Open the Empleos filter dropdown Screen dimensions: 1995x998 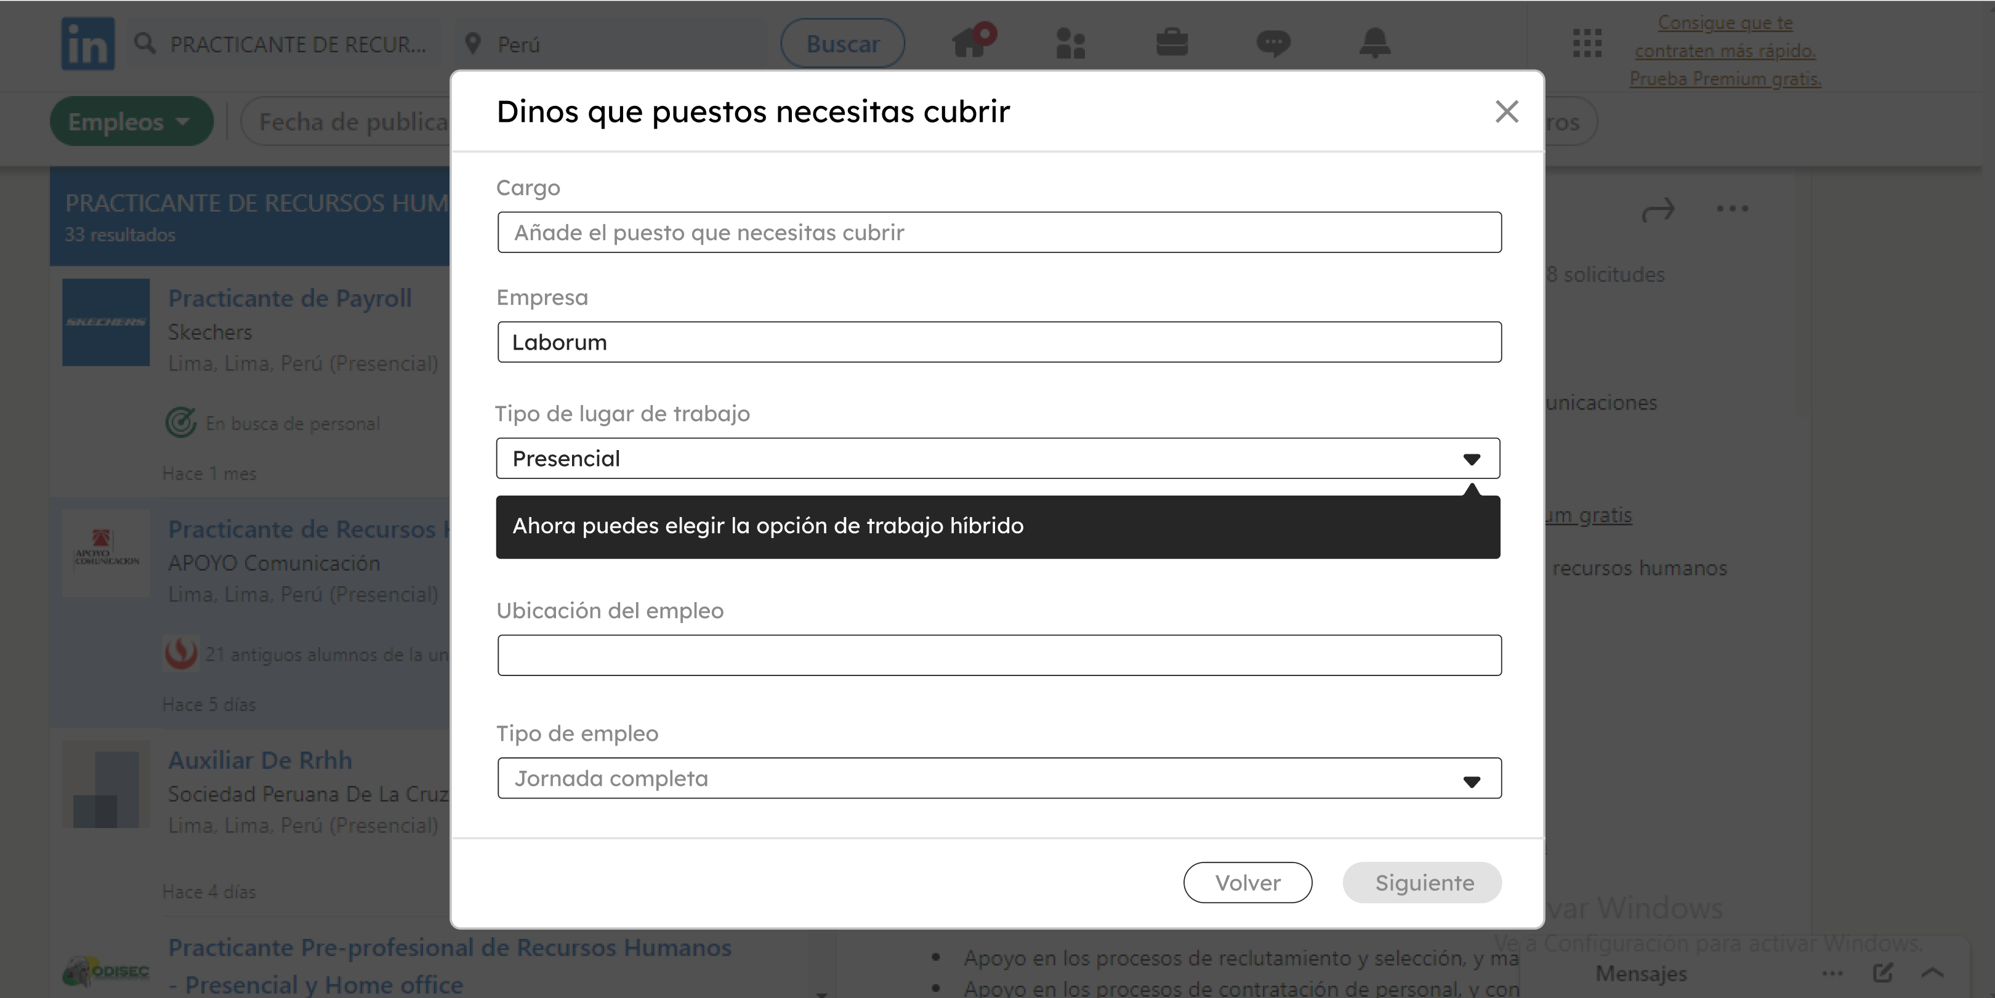[x=132, y=121]
